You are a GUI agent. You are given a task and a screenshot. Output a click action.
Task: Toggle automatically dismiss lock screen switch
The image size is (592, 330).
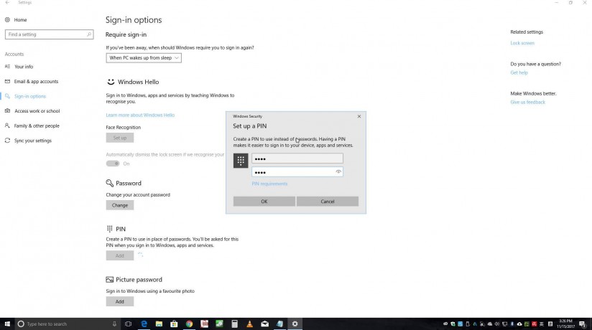click(113, 164)
